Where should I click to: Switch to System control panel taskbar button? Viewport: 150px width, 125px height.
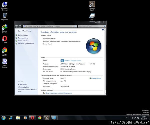[54, 118]
